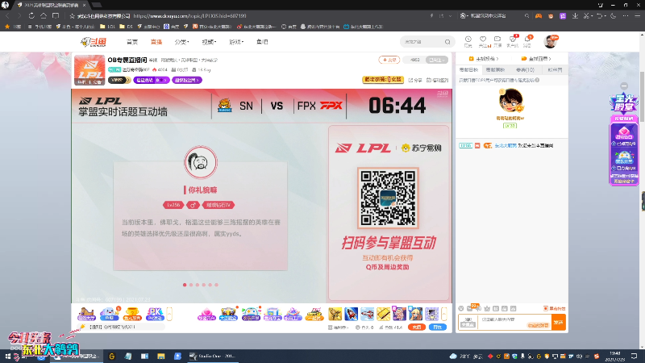Click the 你礼貌嘛 commenter avatar

pyautogui.click(x=201, y=162)
